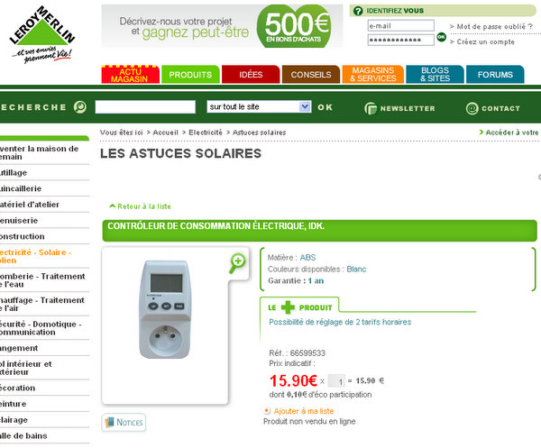Click the Créez un compte link
Viewport: 541px width, 448px height.
(482, 41)
